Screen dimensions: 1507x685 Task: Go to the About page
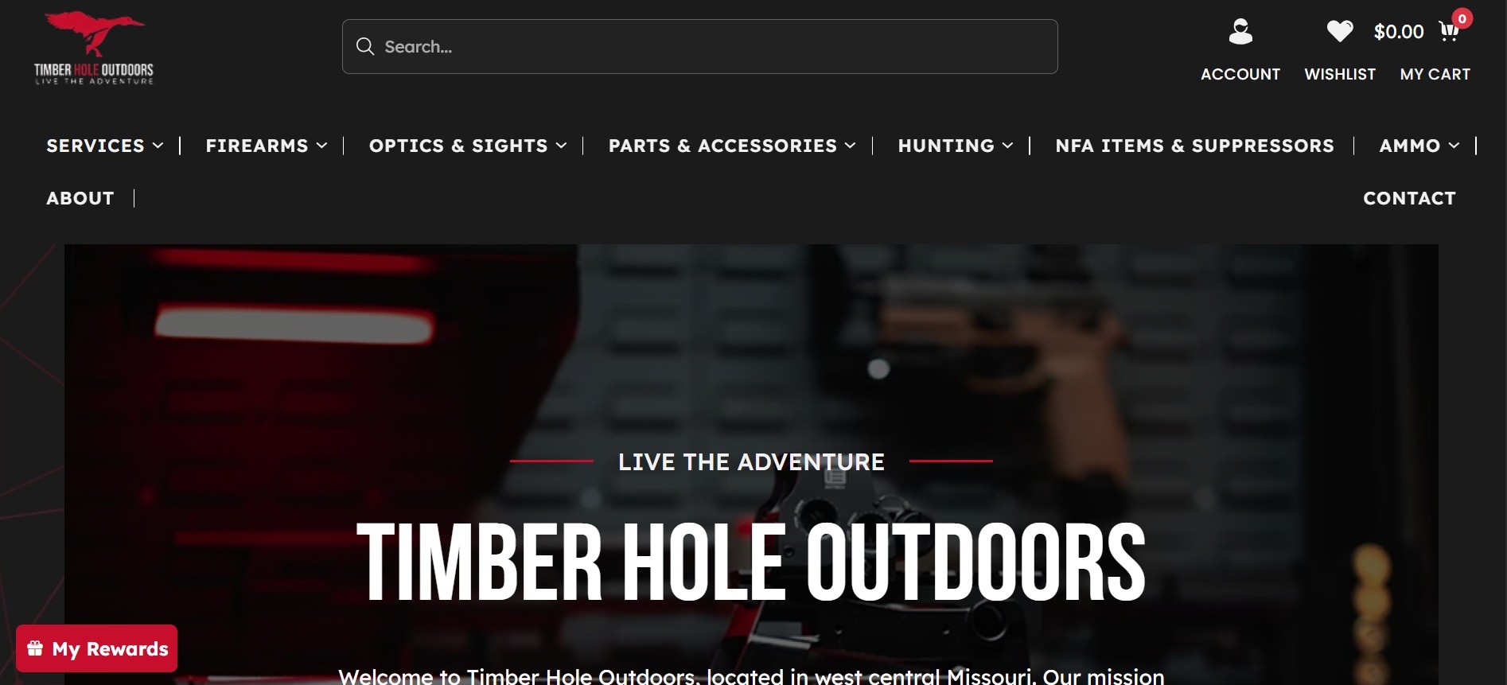click(80, 198)
